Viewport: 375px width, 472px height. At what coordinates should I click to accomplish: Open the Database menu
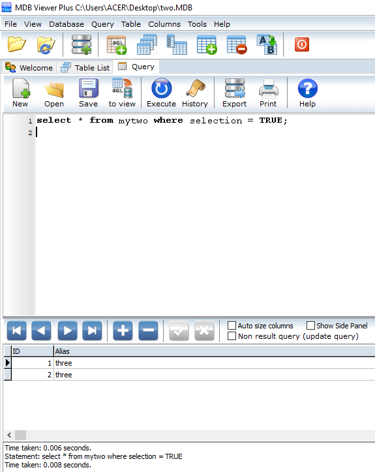pyautogui.click(x=67, y=24)
